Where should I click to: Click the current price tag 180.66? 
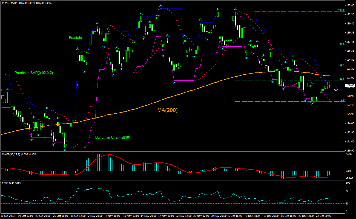click(x=350, y=85)
